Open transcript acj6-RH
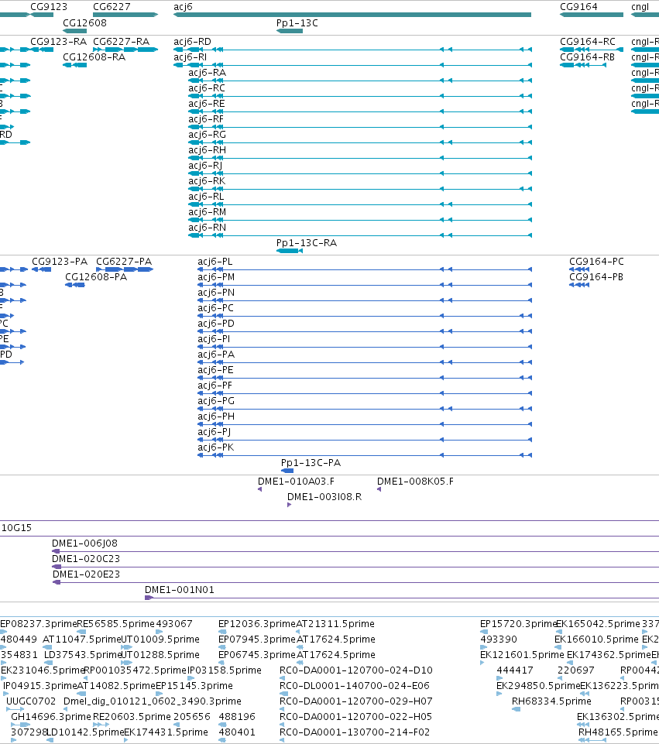 (207, 150)
